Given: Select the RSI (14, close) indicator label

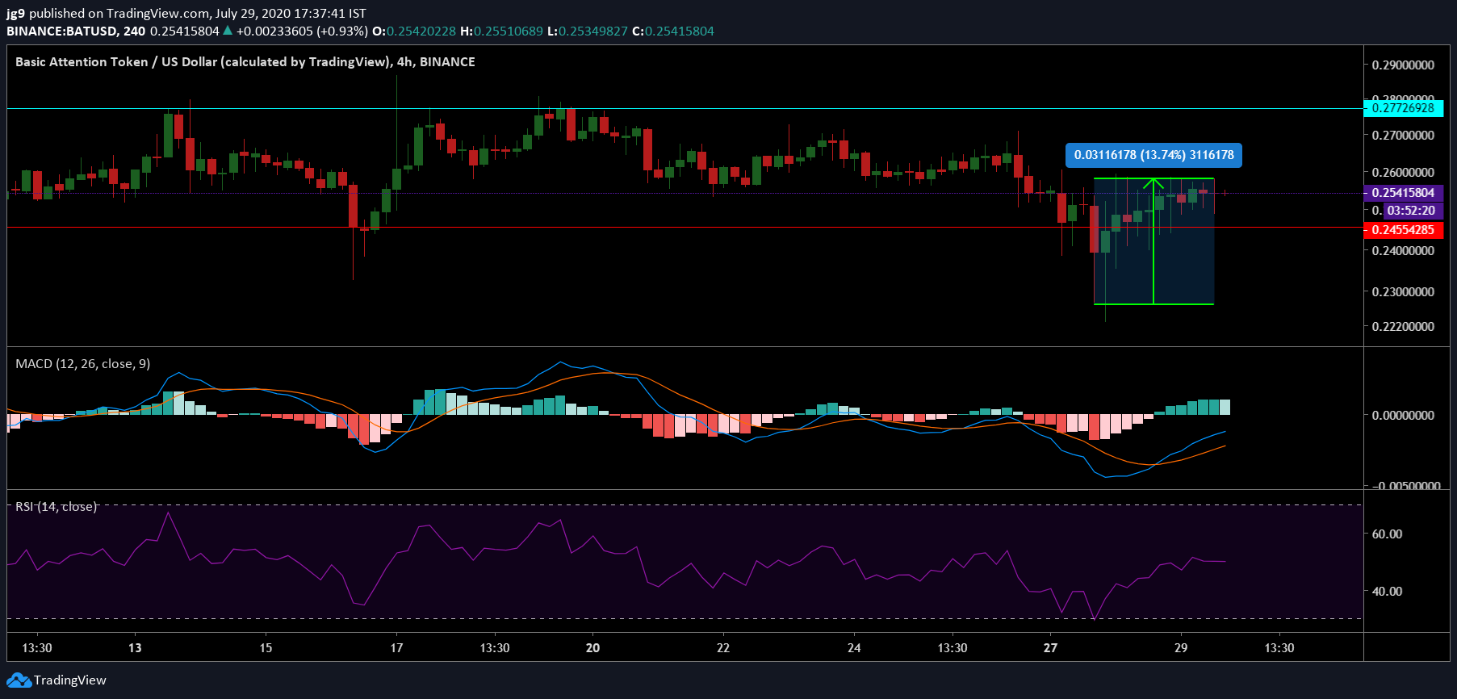Looking at the screenshot, I should (56, 507).
